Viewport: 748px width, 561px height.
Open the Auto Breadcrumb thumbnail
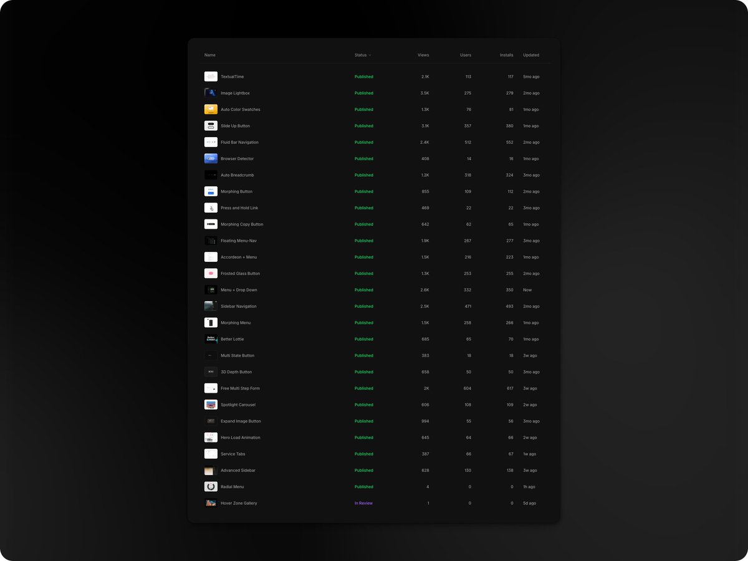(211, 175)
